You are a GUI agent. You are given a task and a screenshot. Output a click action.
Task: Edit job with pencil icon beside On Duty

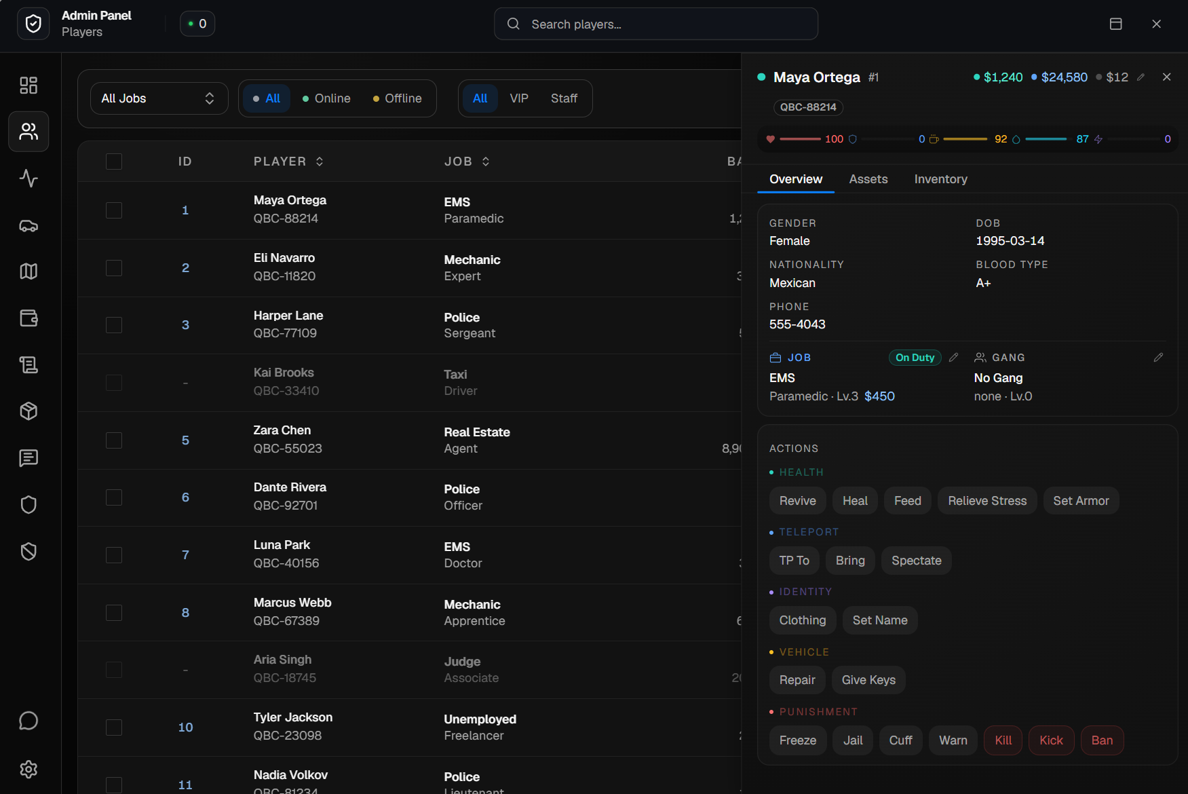click(x=953, y=358)
